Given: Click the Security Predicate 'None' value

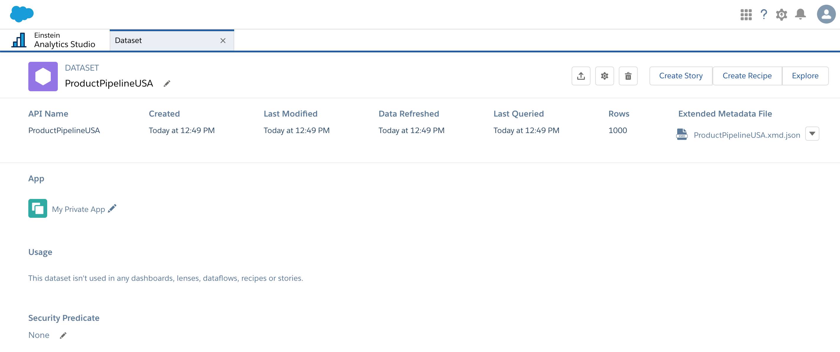Looking at the screenshot, I should pos(39,335).
